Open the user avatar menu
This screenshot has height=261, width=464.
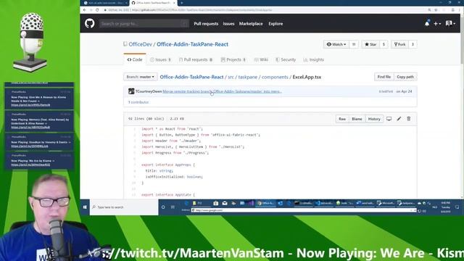(x=450, y=23)
